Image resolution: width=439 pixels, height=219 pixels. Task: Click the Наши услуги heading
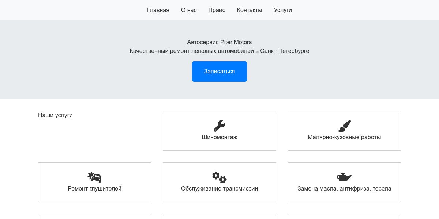tap(55, 115)
